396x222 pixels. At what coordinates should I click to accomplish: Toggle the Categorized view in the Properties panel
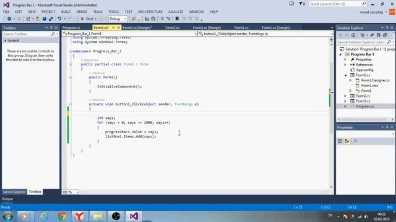[x=340, y=141]
